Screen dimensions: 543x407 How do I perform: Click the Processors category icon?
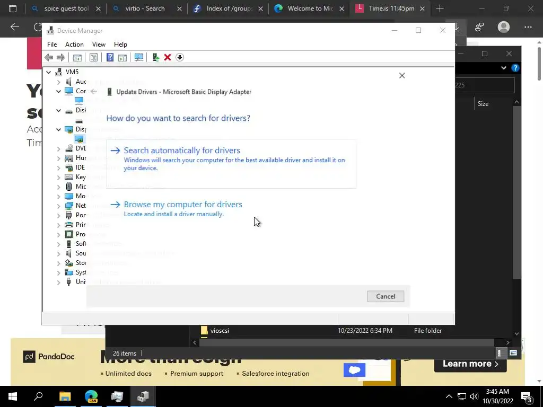click(69, 234)
